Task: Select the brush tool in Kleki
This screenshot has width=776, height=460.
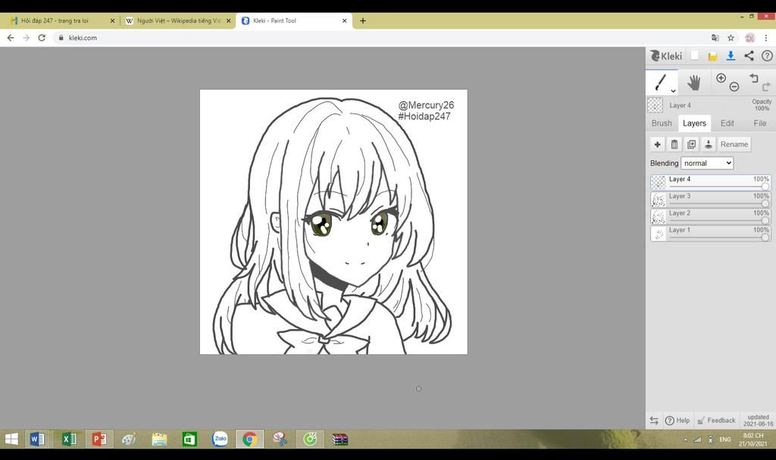Action: [660, 82]
